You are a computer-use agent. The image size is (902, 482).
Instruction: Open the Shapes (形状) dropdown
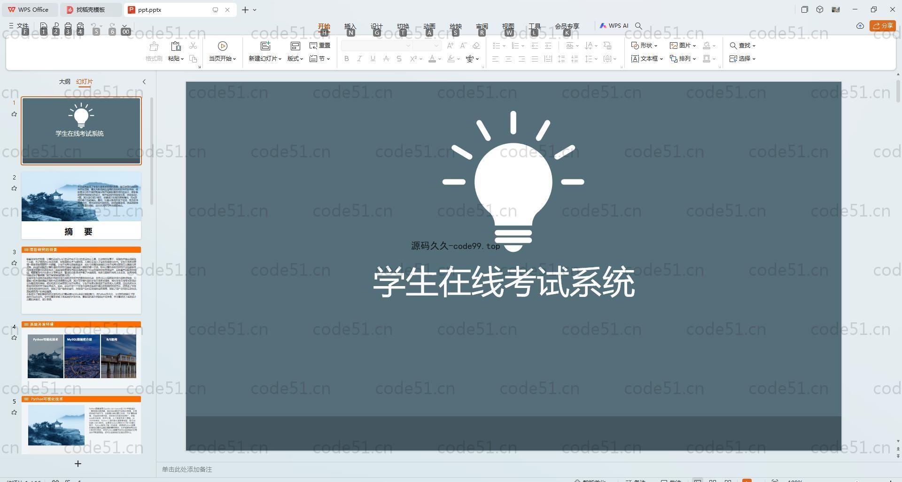click(644, 46)
